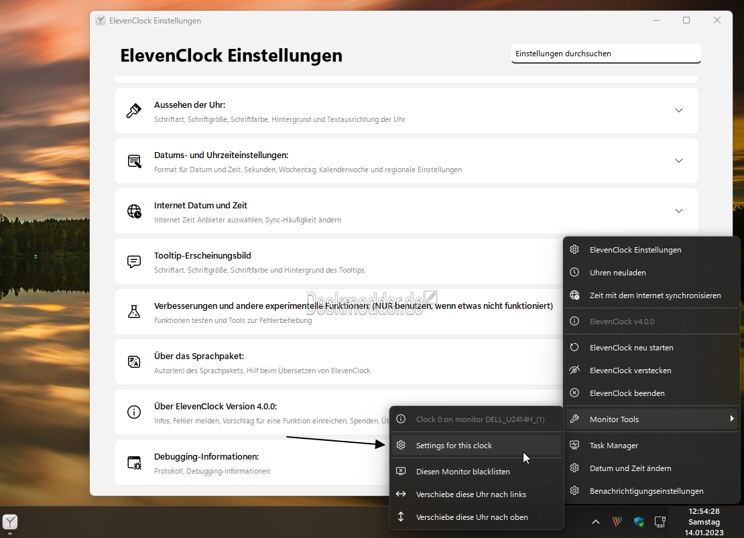Click the wrench icon beside Monitor Tools
This screenshot has width=744, height=538.
574,419
